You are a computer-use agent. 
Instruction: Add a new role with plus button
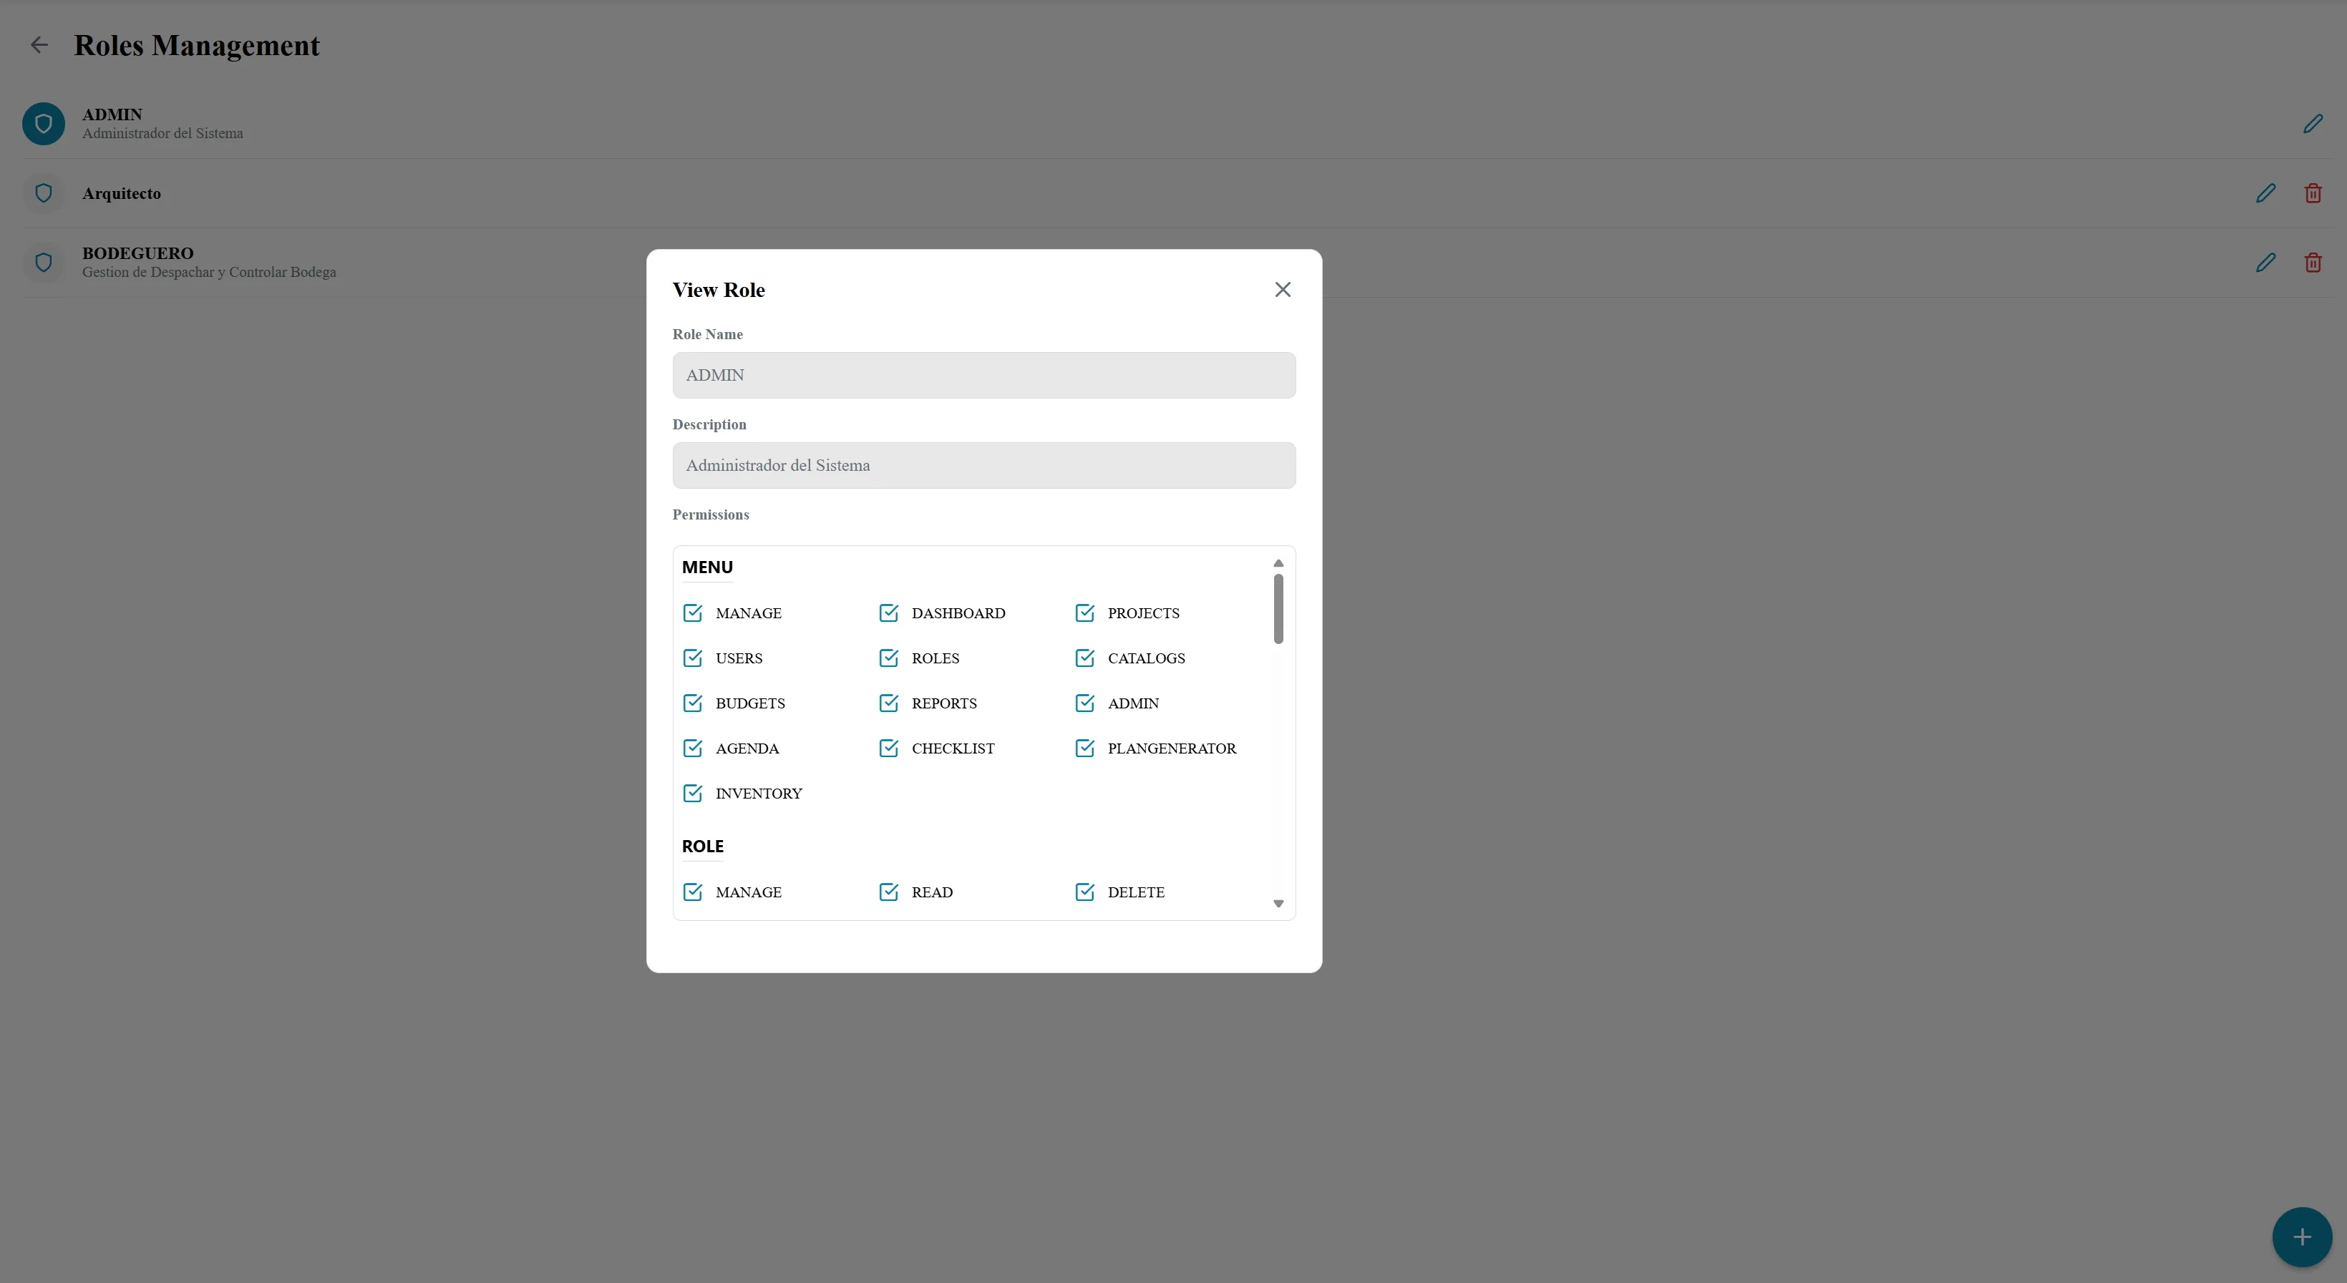(x=2301, y=1236)
